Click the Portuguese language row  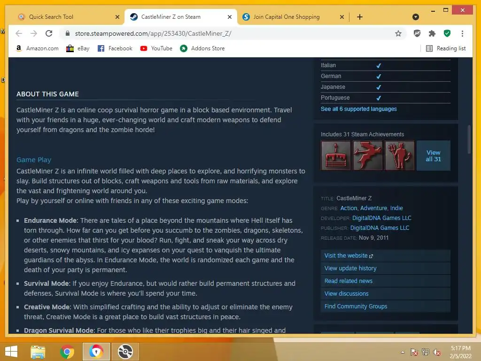click(x=385, y=98)
